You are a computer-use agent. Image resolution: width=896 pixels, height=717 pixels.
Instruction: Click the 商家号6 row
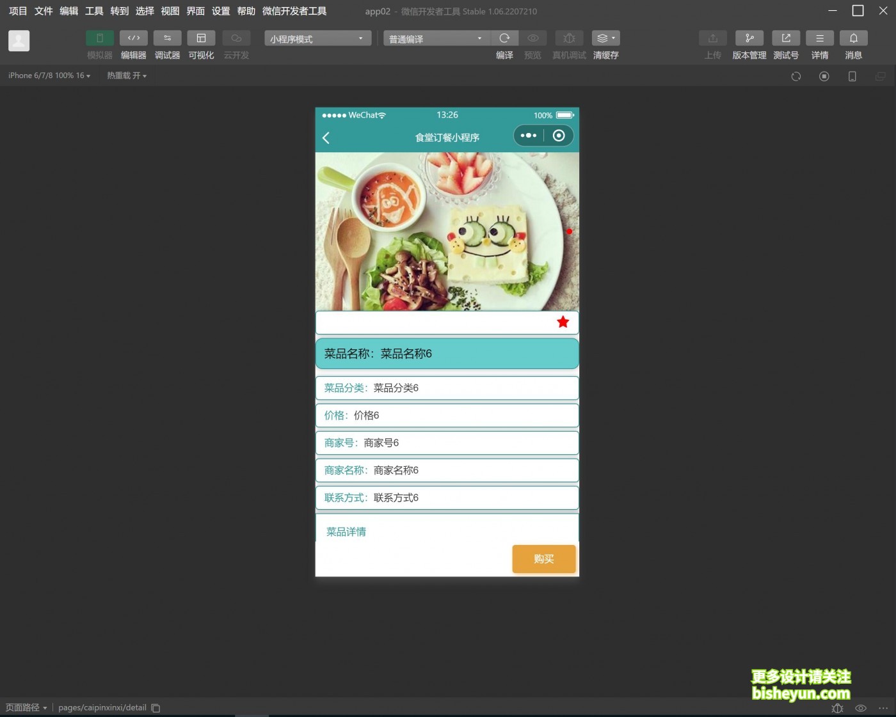(x=447, y=443)
